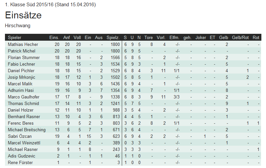Click the Einsätze page heading
266x168 pixels.
[23, 15]
